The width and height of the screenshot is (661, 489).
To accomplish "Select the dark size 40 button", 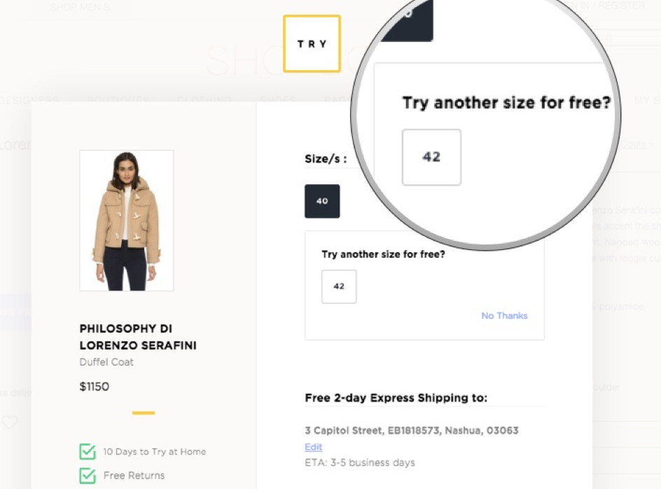I will coord(322,201).
